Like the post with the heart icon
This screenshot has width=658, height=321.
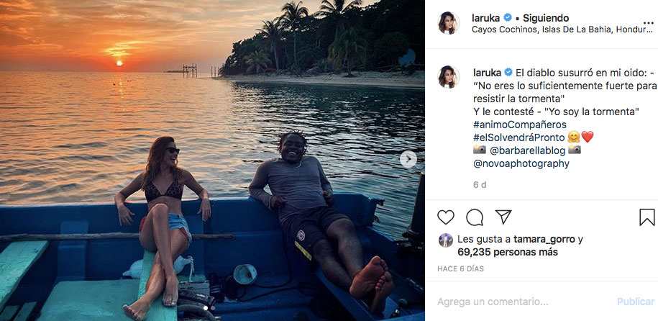[x=446, y=217]
